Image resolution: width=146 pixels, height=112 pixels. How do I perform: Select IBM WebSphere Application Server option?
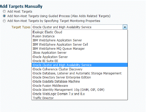[x=80, y=40]
